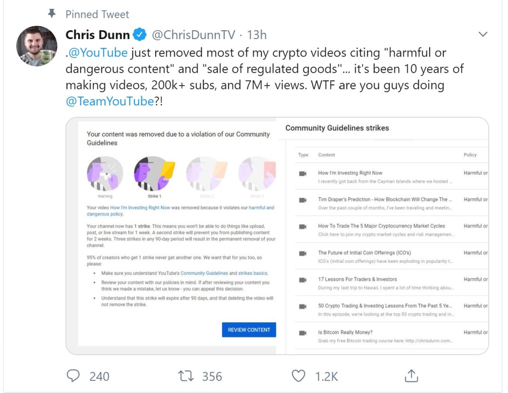Click the reply speech bubble icon
Image resolution: width=508 pixels, height=393 pixels.
(73, 376)
